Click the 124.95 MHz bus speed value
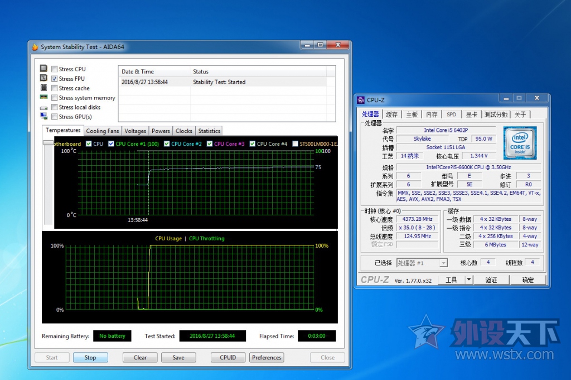Viewport: 571px width, 380px height. pos(417,236)
